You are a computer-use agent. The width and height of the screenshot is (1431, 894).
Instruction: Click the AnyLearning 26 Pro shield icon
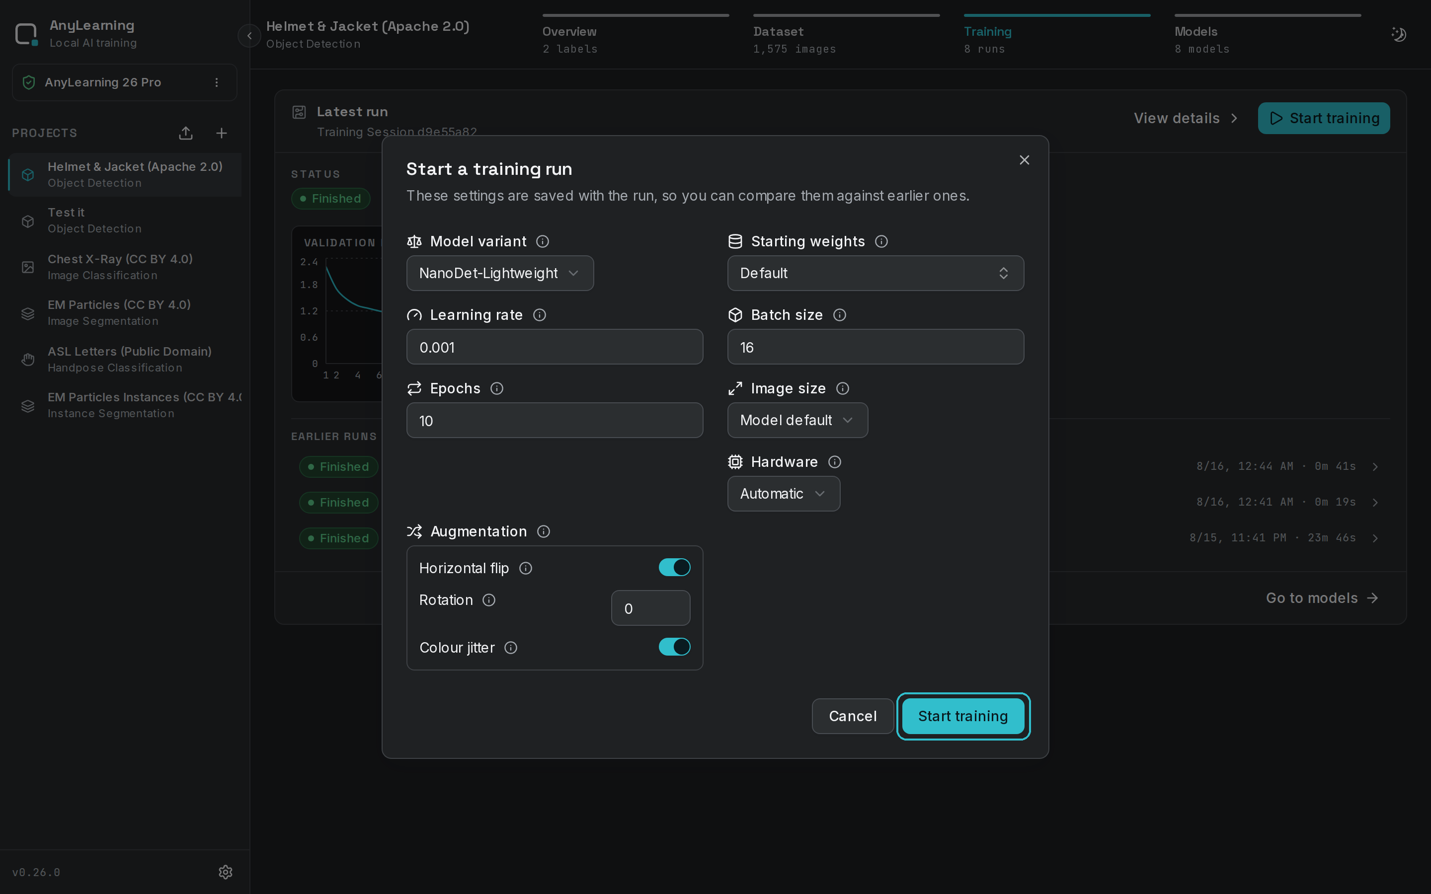pos(28,82)
